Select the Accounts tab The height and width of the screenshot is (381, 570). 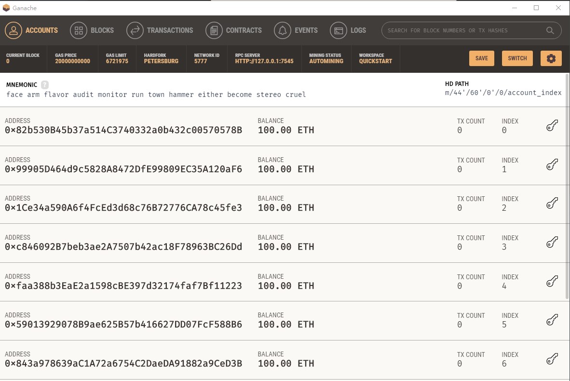(32, 30)
